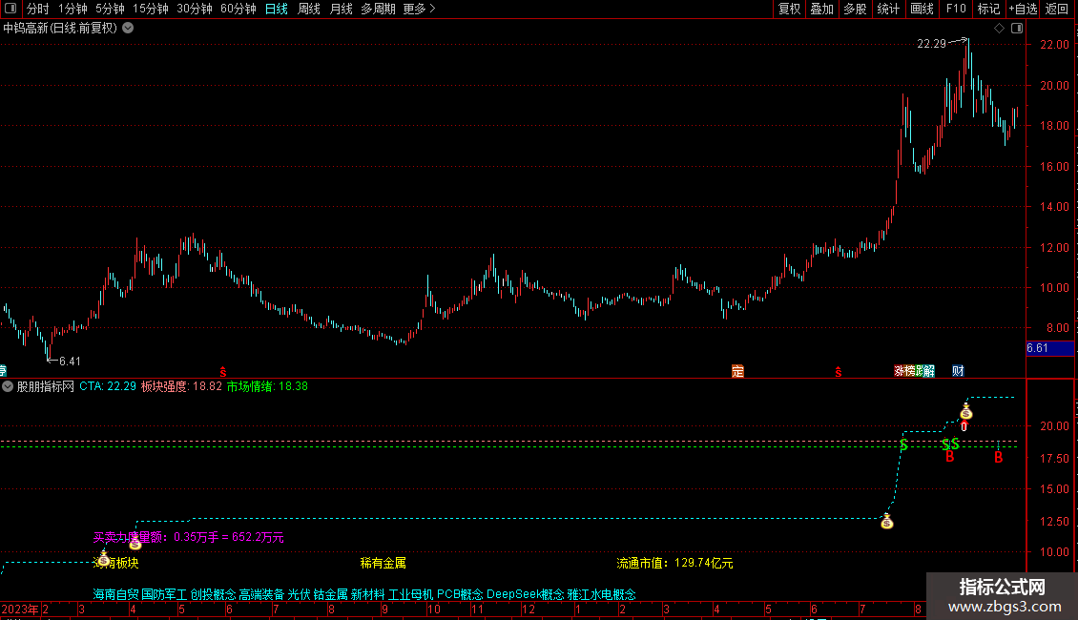Click the 标记 mark button
1078x620 pixels.
click(x=988, y=9)
